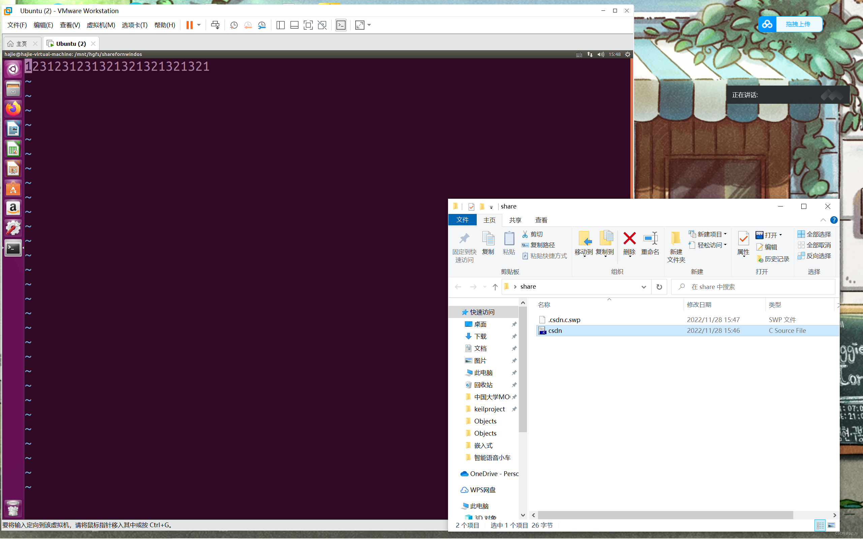Open the pause button dropdown arrow
The image size is (863, 539).
tap(199, 25)
